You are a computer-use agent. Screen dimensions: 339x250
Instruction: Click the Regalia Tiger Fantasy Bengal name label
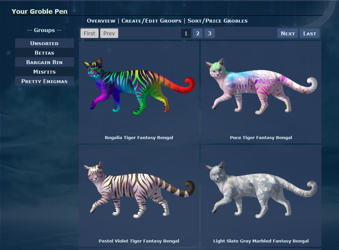139,138
